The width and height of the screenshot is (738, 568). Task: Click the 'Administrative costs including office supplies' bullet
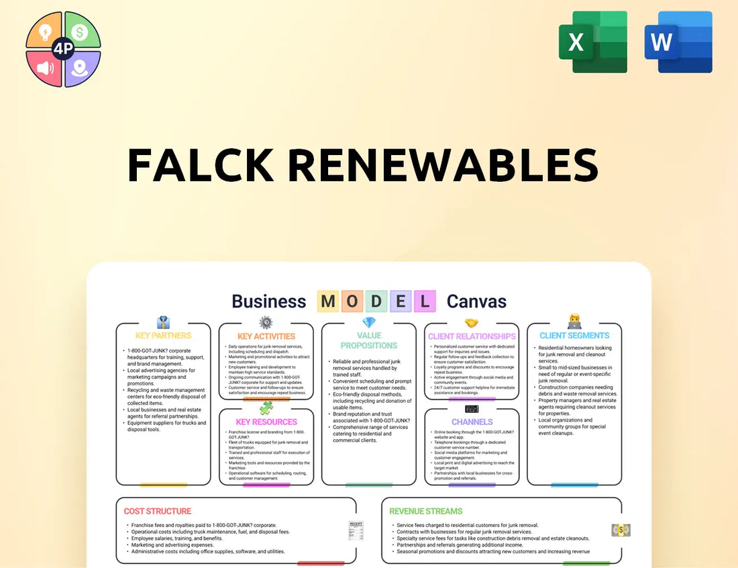click(207, 551)
